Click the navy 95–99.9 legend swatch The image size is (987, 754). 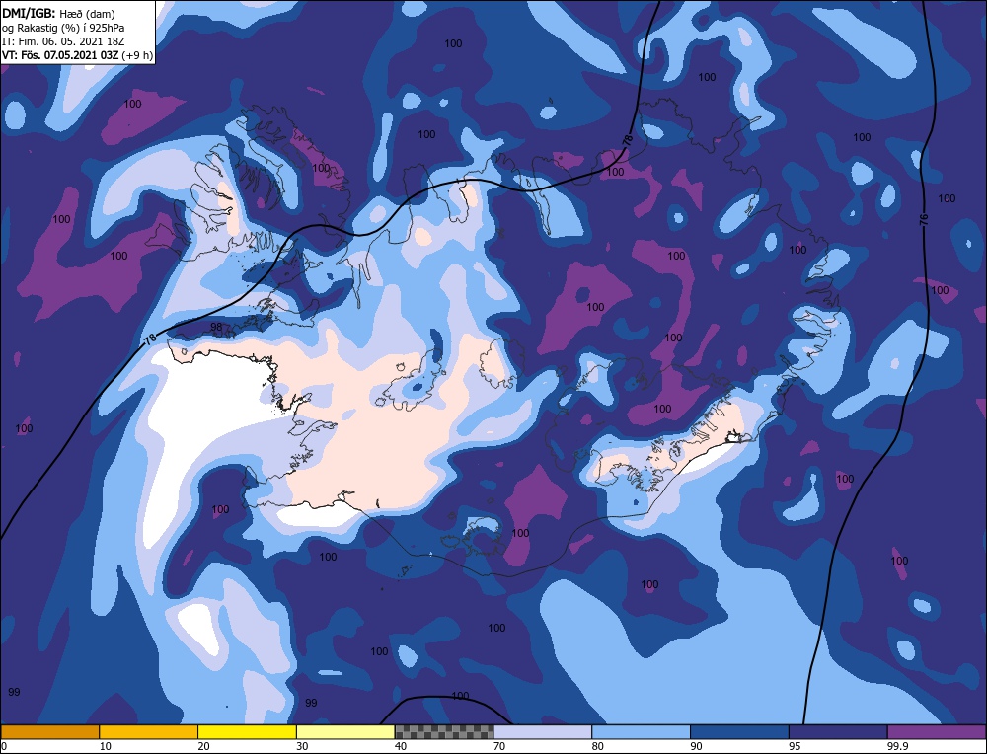(x=838, y=732)
